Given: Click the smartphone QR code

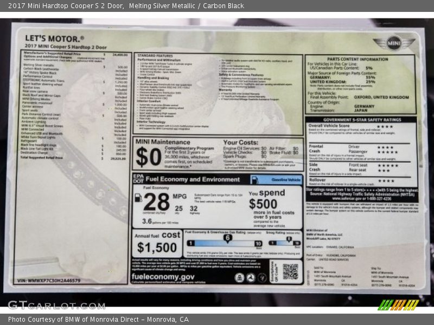Looking at the screenshot, I should click(x=290, y=272).
